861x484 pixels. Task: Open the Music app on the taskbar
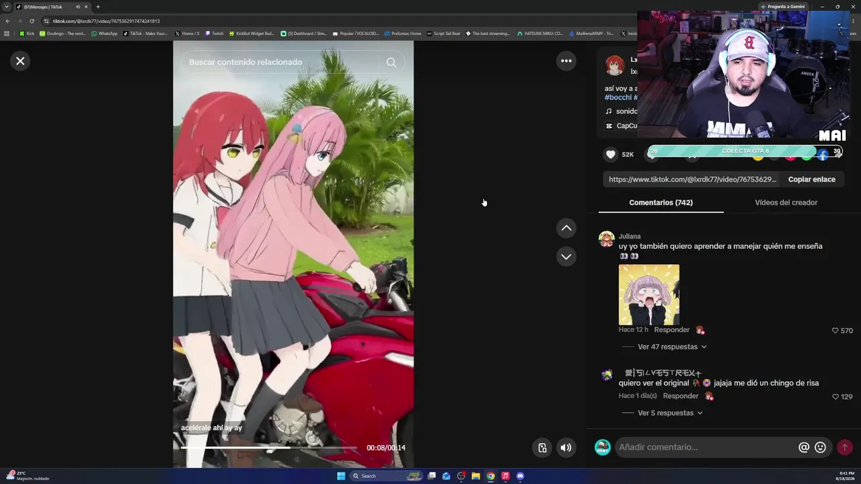pyautogui.click(x=505, y=476)
